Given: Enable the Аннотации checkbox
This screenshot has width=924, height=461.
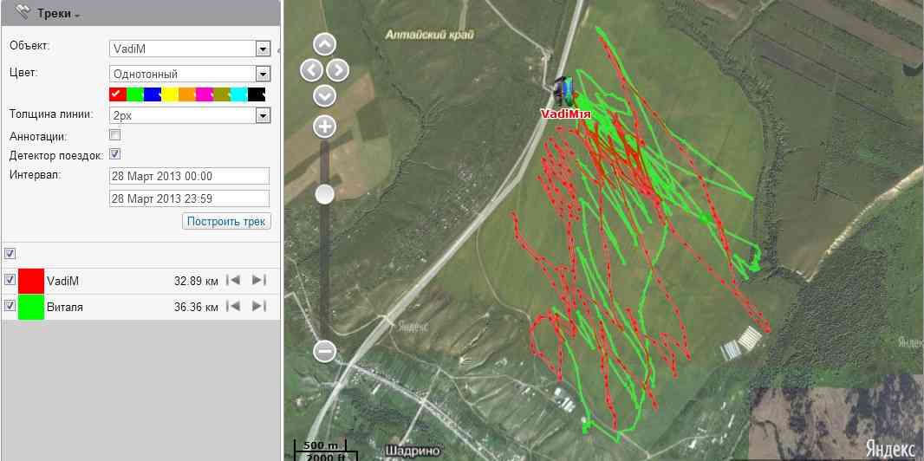Looking at the screenshot, I should (x=114, y=135).
